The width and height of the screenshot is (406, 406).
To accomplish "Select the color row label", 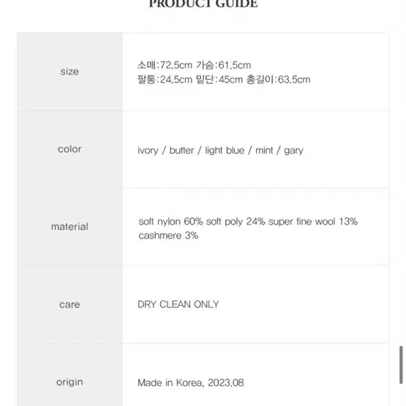I will pyautogui.click(x=69, y=149).
